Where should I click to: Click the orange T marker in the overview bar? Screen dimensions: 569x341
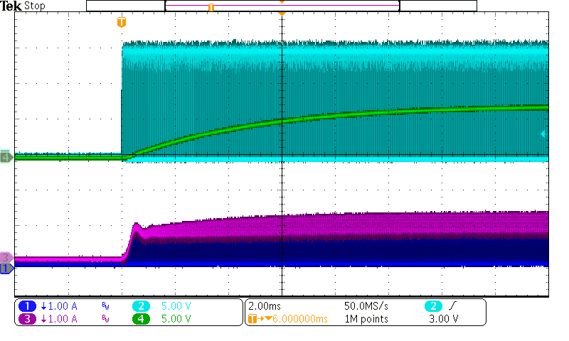pos(211,7)
